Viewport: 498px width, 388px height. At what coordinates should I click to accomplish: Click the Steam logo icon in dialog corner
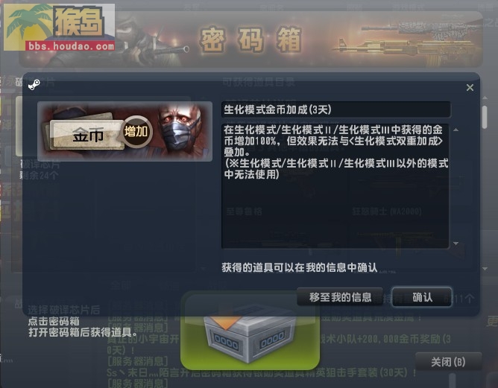click(34, 85)
